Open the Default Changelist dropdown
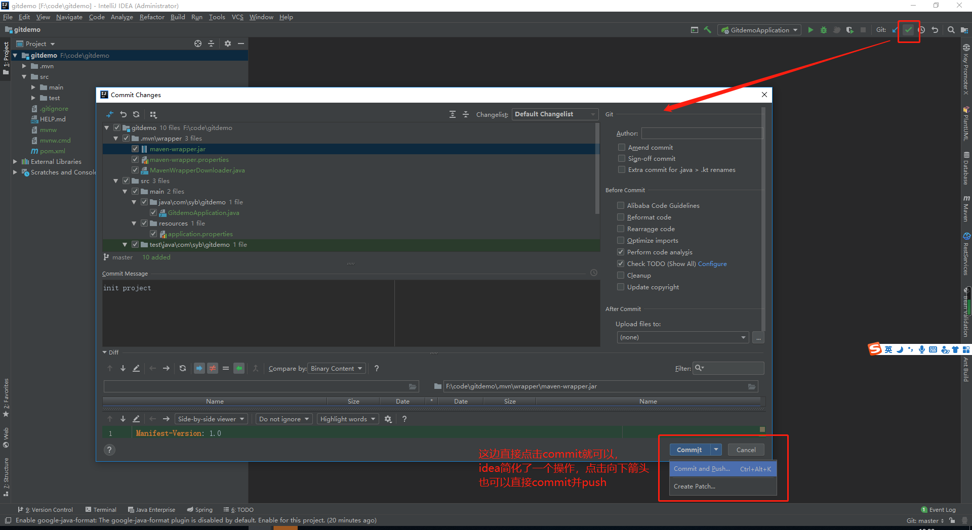The height and width of the screenshot is (530, 972). [555, 114]
